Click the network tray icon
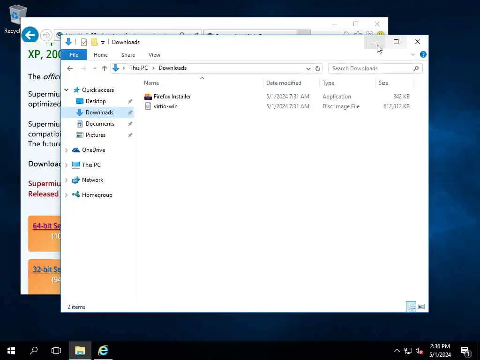The height and width of the screenshot is (360, 480). [408, 351]
